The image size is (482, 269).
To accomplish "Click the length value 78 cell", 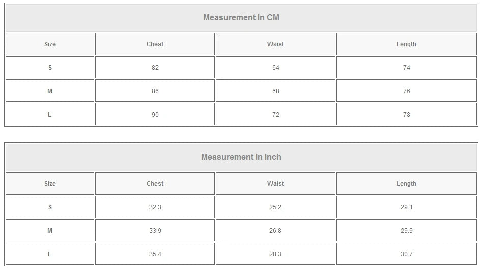I will click(406, 115).
